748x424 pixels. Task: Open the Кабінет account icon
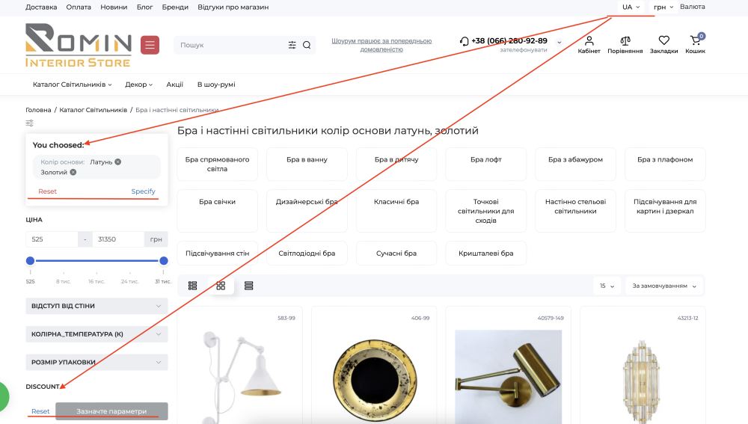(589, 40)
